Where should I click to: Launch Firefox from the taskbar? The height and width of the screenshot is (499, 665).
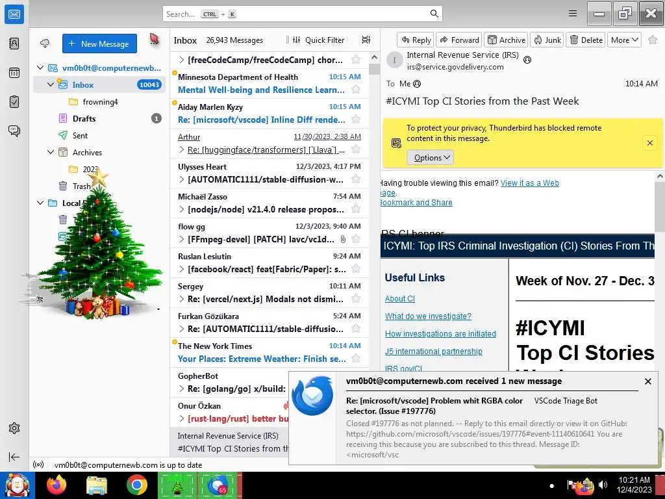(x=56, y=485)
